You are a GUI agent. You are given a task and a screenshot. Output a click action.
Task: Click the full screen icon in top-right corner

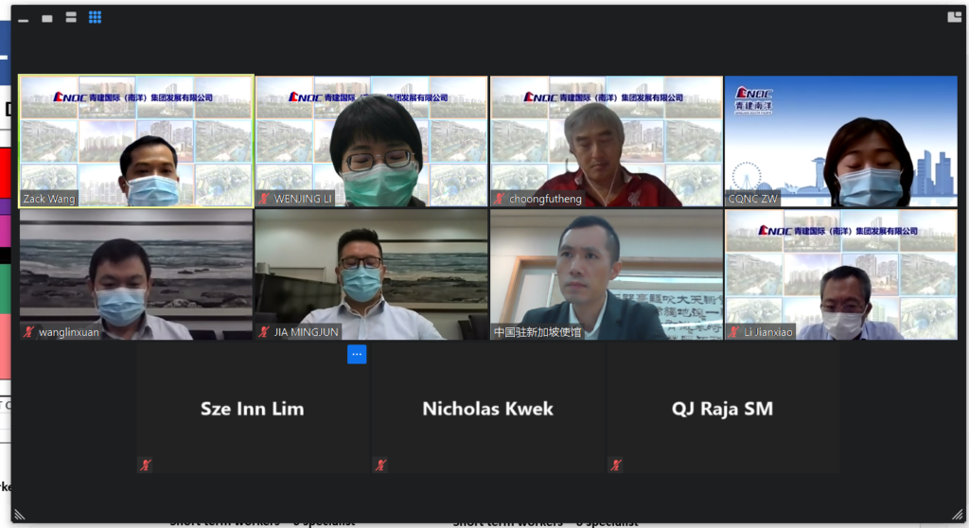[954, 16]
